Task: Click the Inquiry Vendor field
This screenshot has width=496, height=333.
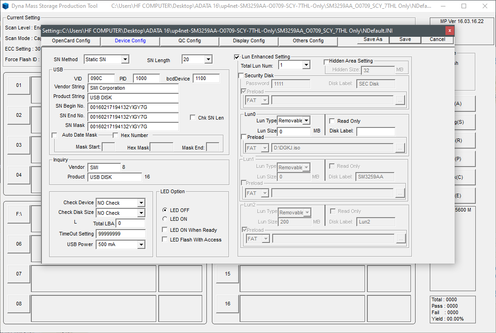Action: [x=104, y=167]
